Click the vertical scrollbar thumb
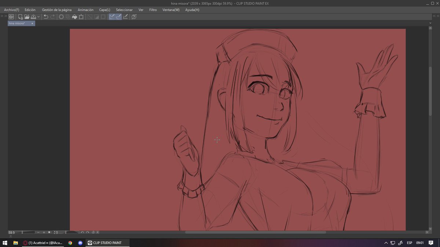This screenshot has height=247, width=440. pos(430,91)
